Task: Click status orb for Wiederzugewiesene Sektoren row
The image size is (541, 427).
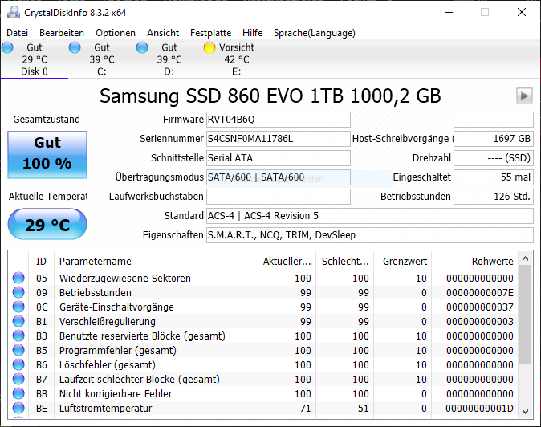Action: (18, 278)
